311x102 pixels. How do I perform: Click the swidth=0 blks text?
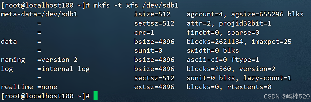coord(213,51)
